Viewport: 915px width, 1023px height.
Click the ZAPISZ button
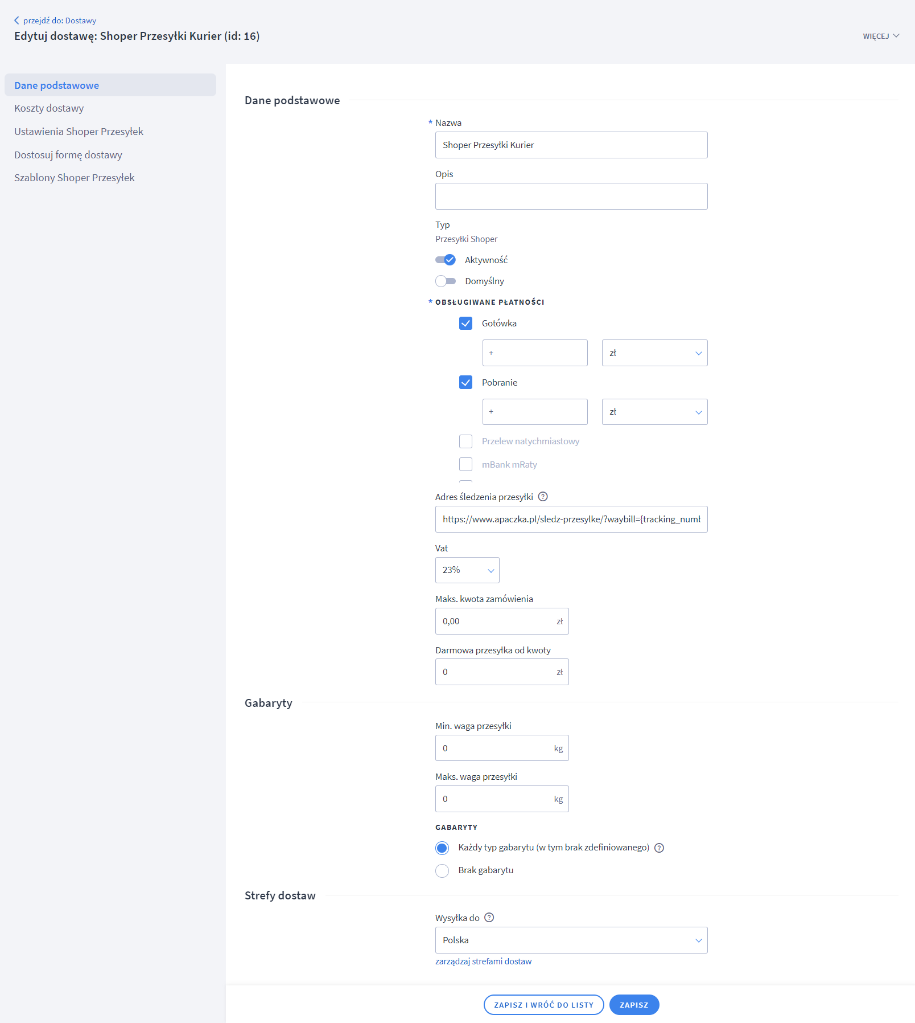[634, 1005]
